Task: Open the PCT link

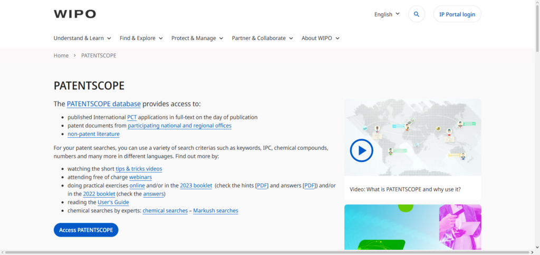Action: pos(132,117)
